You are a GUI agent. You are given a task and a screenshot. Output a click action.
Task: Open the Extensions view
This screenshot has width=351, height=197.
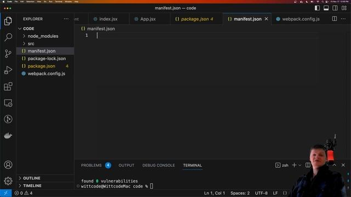[8, 86]
